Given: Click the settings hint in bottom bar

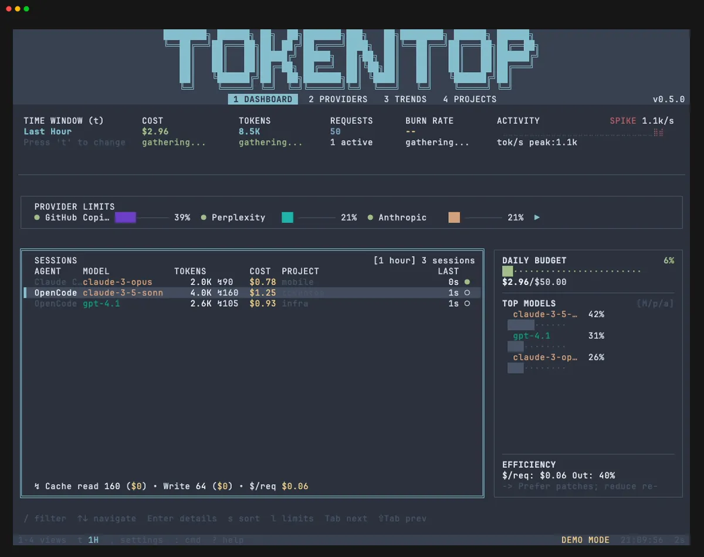Looking at the screenshot, I should [141, 540].
